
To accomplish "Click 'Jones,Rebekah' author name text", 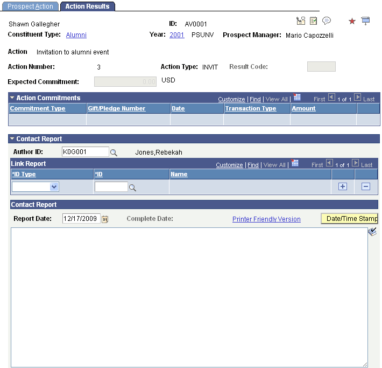I will tap(159, 152).
